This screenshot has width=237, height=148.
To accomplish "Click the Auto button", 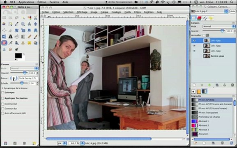I will pos(233,12).
